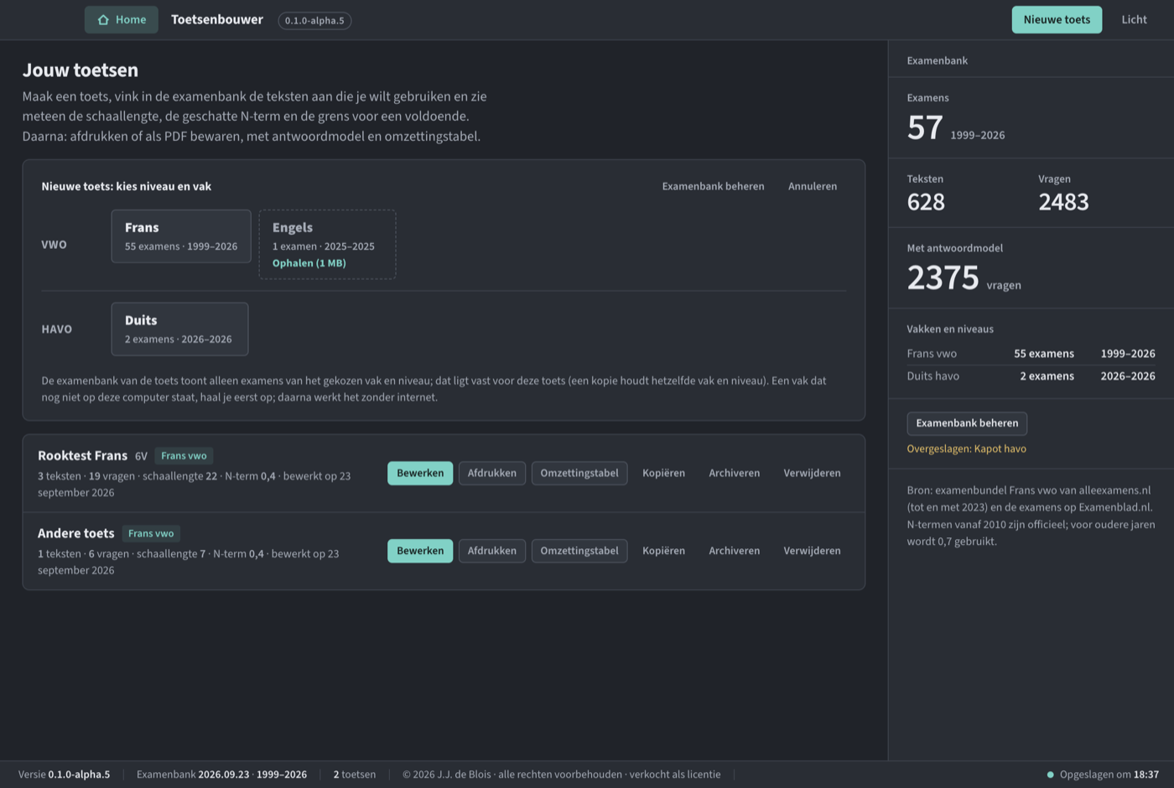
Task: Archive Andere toets via Archiveren
Action: point(735,551)
